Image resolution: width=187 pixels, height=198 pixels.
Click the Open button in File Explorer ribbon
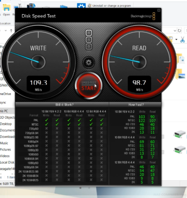click(x=7, y=10)
